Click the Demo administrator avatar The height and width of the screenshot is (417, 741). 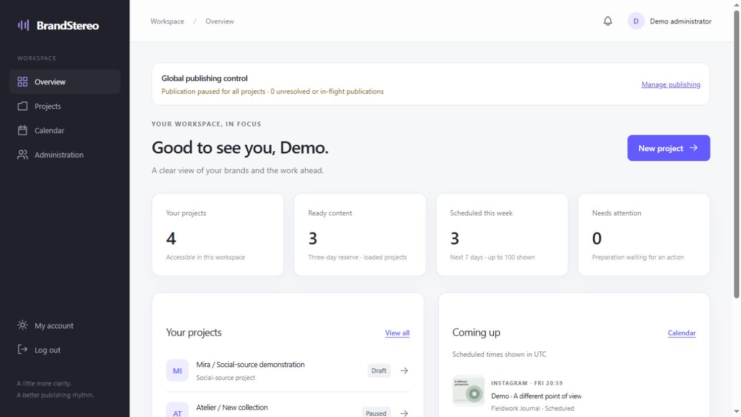tap(636, 21)
